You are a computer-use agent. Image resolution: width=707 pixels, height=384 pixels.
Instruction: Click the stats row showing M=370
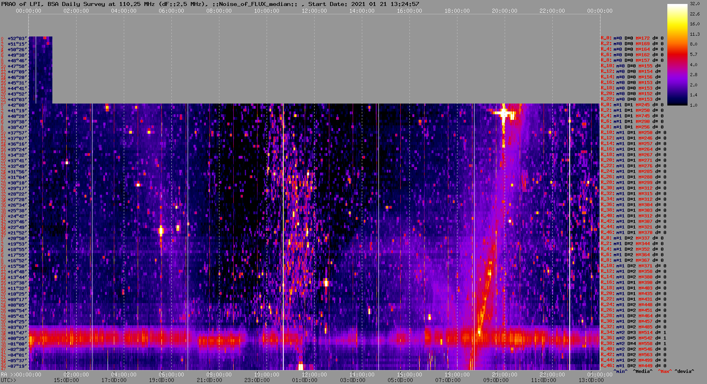[634, 233]
